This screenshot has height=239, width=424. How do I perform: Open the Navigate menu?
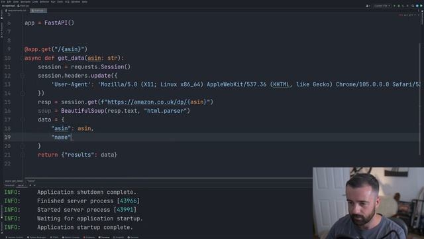(x=25, y=1)
